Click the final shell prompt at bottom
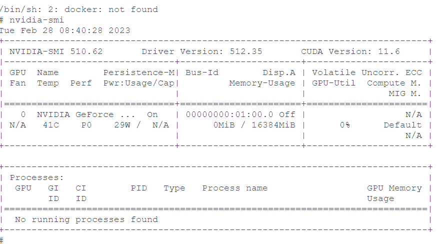This screenshot has width=442, height=244. [x=1, y=240]
